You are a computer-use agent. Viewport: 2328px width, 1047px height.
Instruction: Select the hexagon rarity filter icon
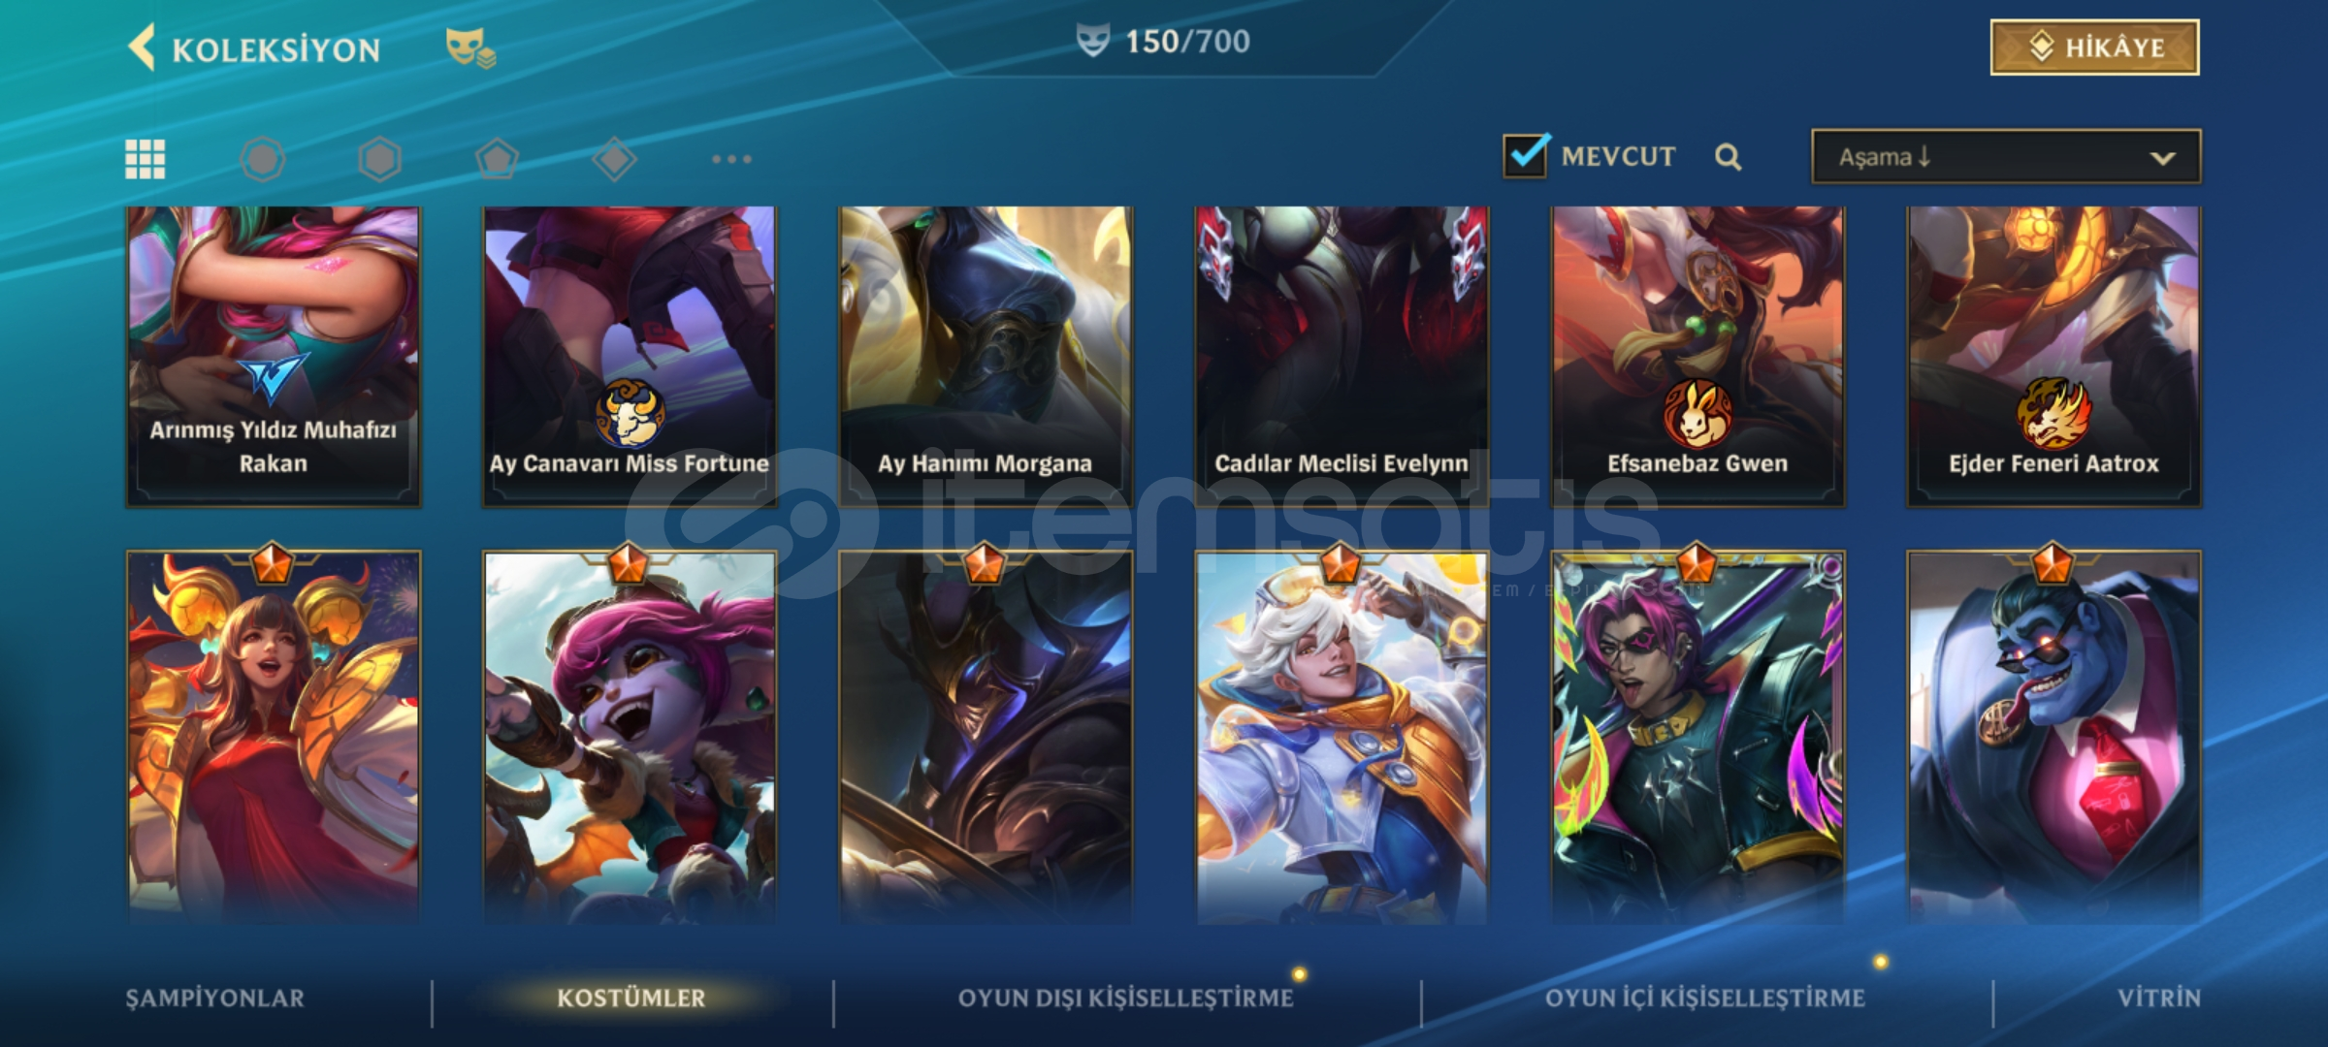379,159
